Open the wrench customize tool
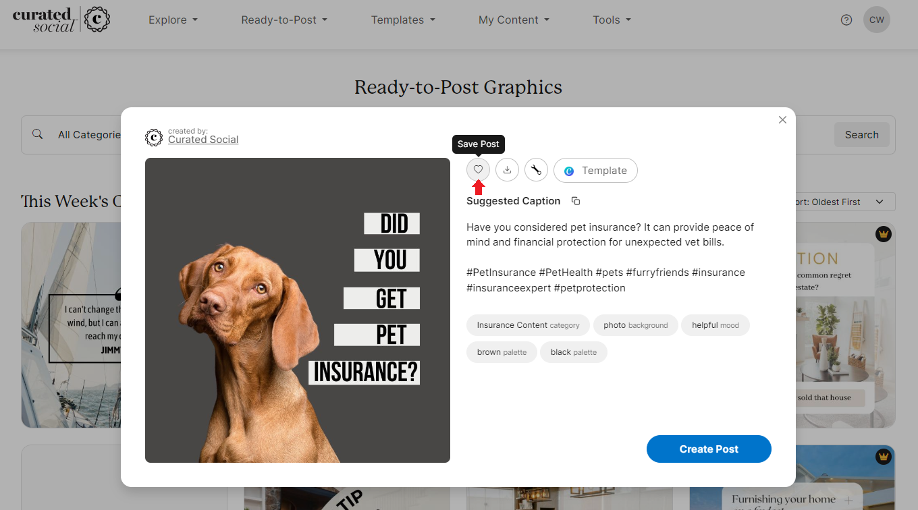This screenshot has width=918, height=510. click(536, 170)
